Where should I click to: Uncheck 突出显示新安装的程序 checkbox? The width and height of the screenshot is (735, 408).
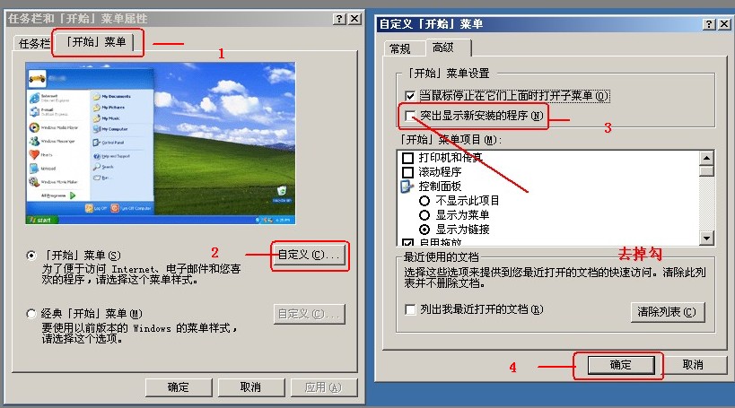(x=410, y=116)
